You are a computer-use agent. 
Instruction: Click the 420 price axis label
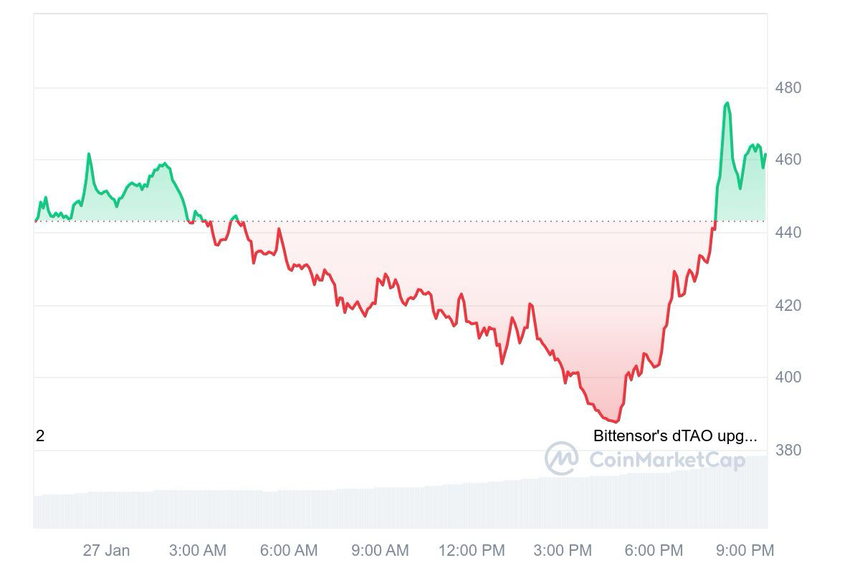point(788,306)
